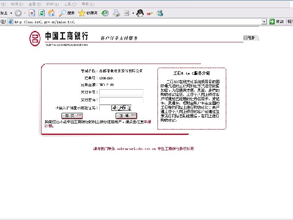
Task: Open the Forward button history dropdown arrow
Action: coord(25,13)
